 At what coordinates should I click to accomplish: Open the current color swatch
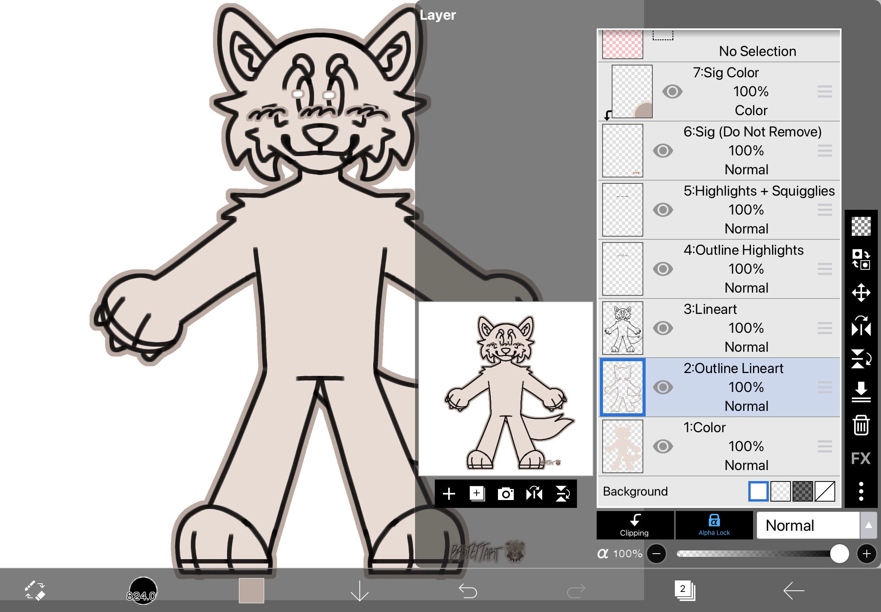click(252, 591)
